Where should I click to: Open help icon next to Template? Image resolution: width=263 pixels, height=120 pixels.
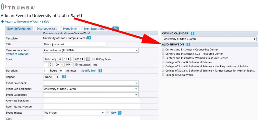[89, 38]
